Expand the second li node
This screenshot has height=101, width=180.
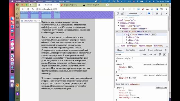pyautogui.click(x=127, y=40)
